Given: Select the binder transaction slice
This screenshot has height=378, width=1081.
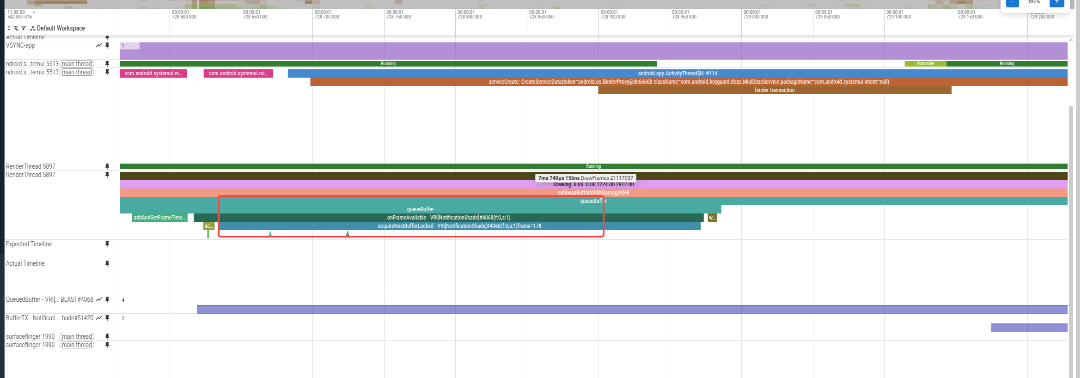Looking at the screenshot, I should (774, 90).
